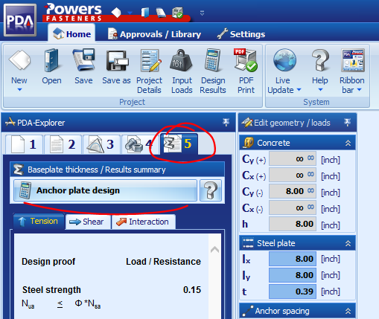Open the Settings ribbon tab
Screen dimensions: 379x319
pos(241,34)
